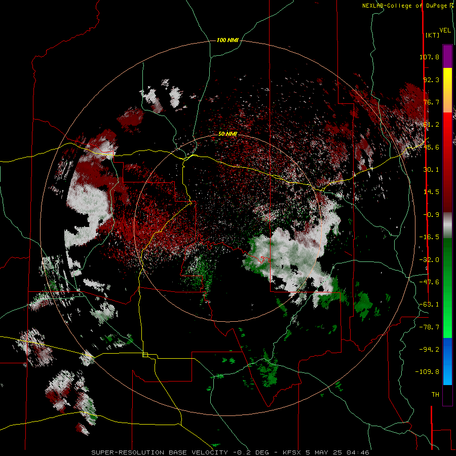The width and height of the screenshot is (456, 456).
Task: Click the "TH" legend label
Action: [435, 395]
